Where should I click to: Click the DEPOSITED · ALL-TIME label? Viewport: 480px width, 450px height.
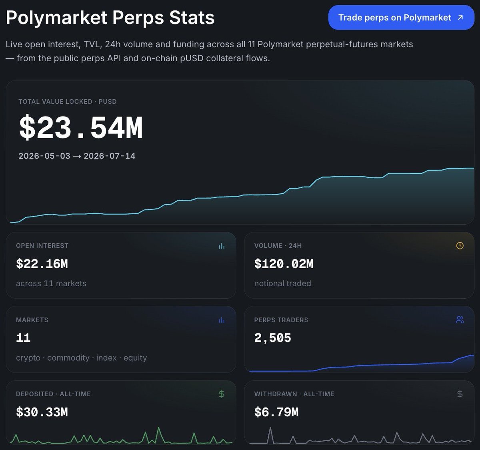pos(53,394)
